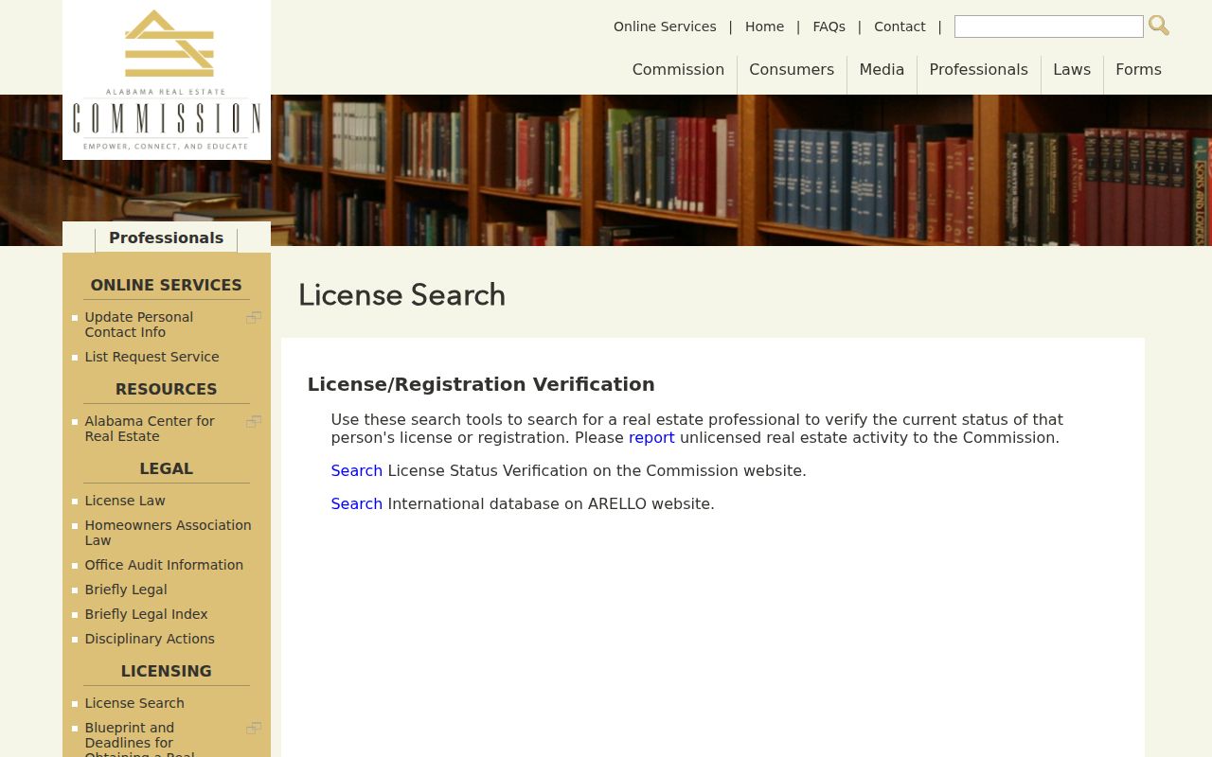1212x757 pixels.
Task: Click external-link icon beside Update Personal Contact Info
Action: point(254,317)
